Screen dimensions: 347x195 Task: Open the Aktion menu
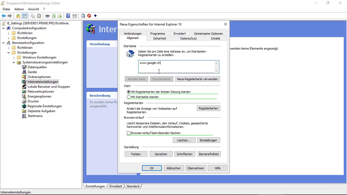point(19,9)
